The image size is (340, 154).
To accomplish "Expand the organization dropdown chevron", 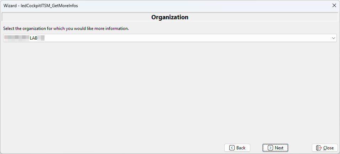I will click(333, 38).
